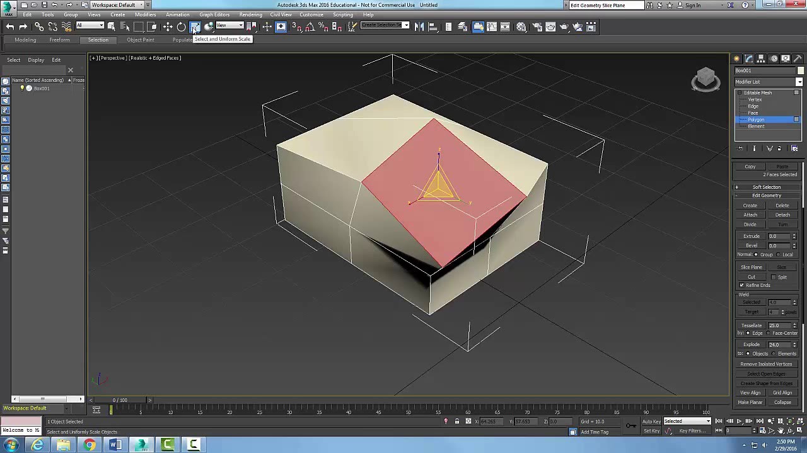Open the selection filter All dropdown

[x=90, y=26]
